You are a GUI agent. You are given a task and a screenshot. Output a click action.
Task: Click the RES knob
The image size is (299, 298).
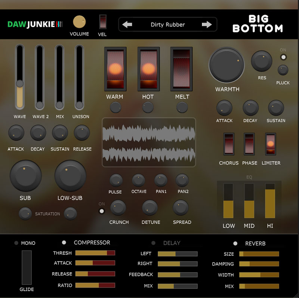point(262,61)
